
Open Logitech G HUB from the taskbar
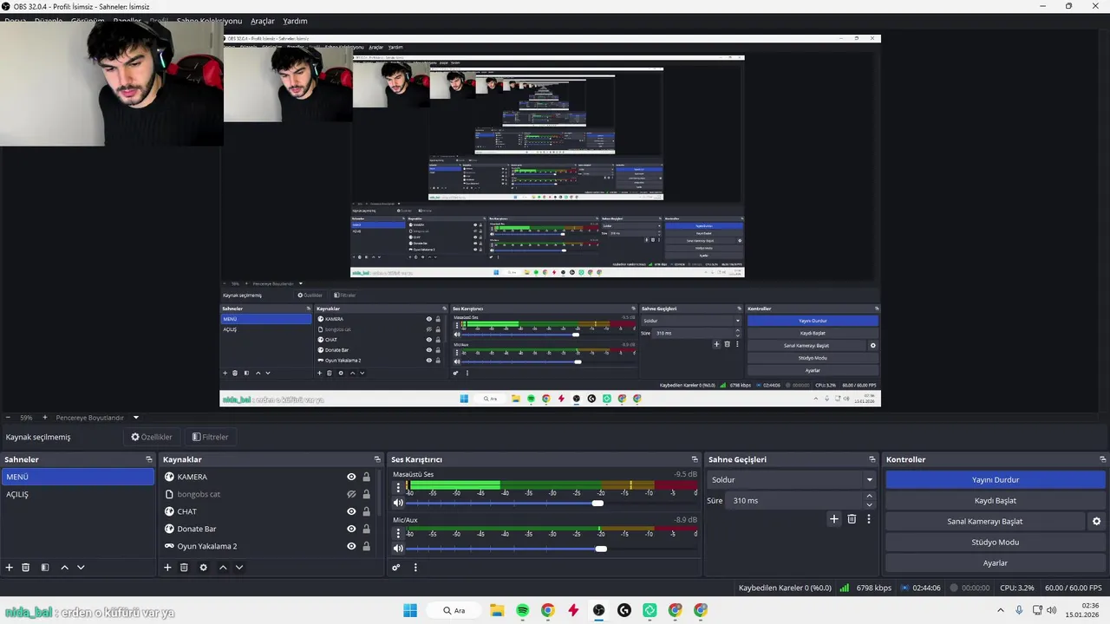point(624,610)
